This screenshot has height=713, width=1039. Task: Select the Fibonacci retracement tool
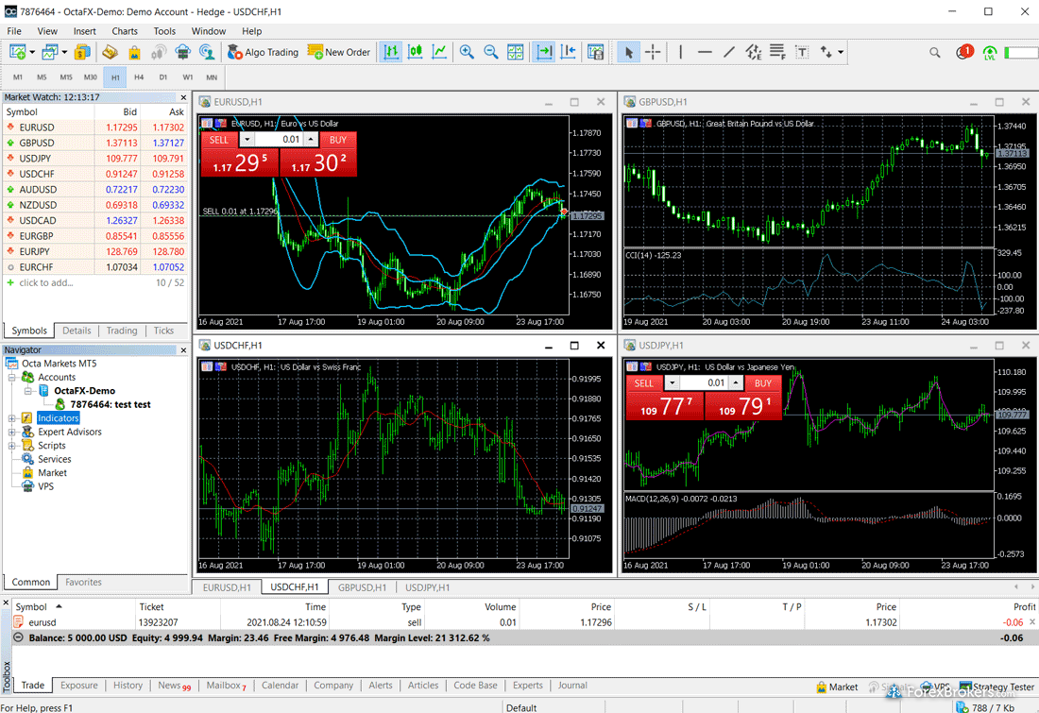777,52
